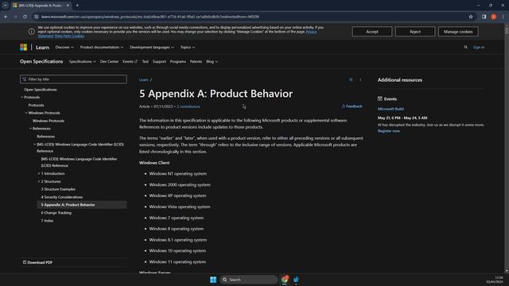The image size is (509, 286).
Task: Expand the Blog dropdown
Action: point(212,62)
